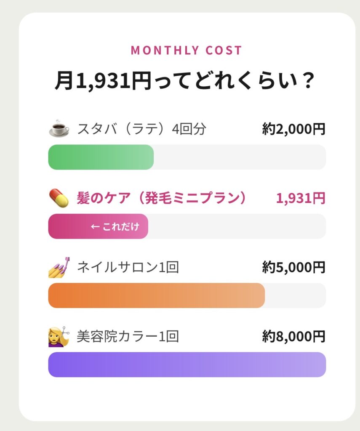This screenshot has width=360, height=431.
Task: Click the '← これだけ' label in pink bar
Action: [x=115, y=226]
